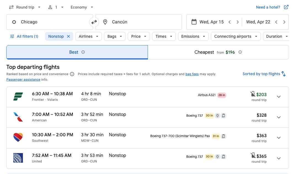Screen dimensions: 297x174
Task: Expand details for the 6:30 AM Frontier flight
Action: click(x=279, y=97)
